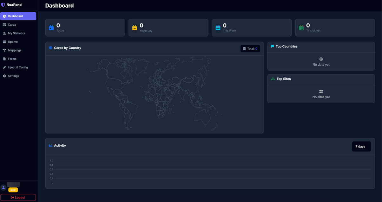Screen dimensions: 382x202
Task: Click the Total count badge
Action: pos(250,49)
